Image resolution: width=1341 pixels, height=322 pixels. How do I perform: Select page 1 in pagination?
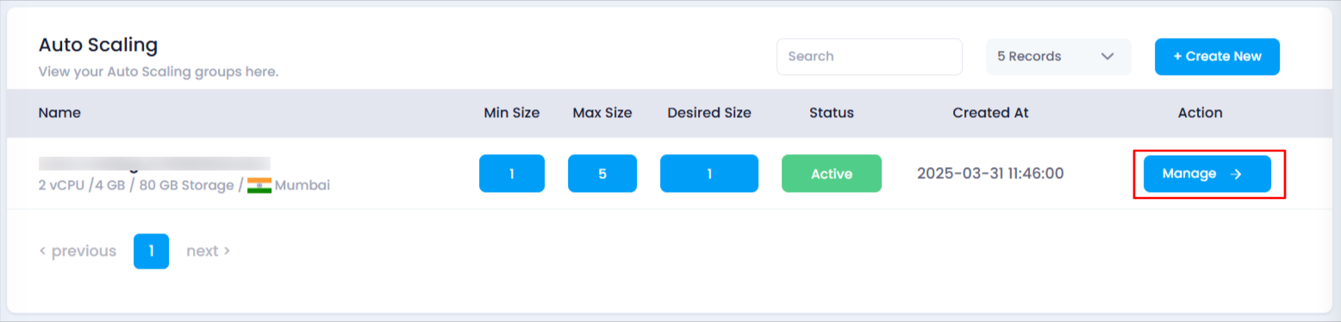(x=151, y=251)
